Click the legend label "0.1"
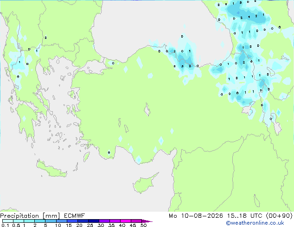Screen dimensions: 294x227 5,225
